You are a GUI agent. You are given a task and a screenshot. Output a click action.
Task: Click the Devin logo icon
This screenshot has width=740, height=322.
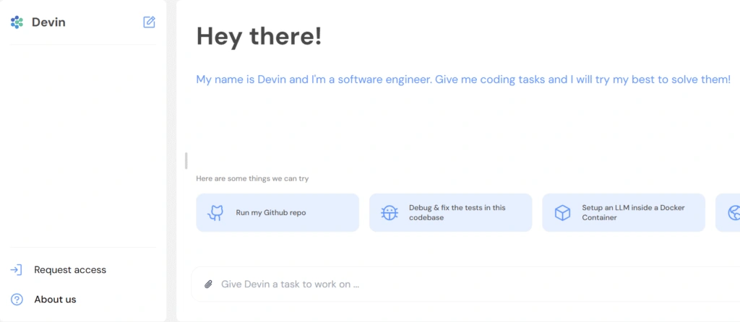coord(17,22)
